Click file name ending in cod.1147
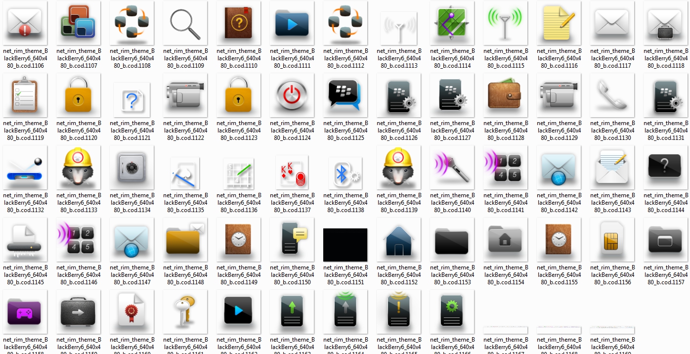Image resolution: width=690 pixels, height=354 pixels. pyautogui.click(x=132, y=275)
